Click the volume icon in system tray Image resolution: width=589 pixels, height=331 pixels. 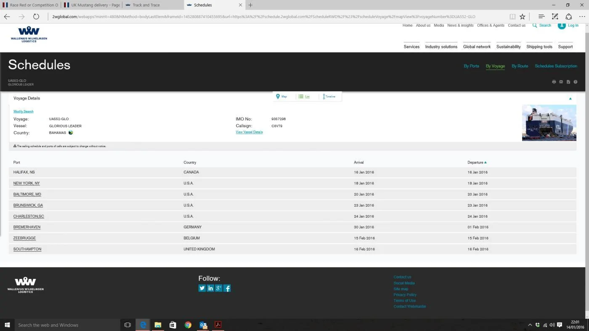click(x=552, y=325)
